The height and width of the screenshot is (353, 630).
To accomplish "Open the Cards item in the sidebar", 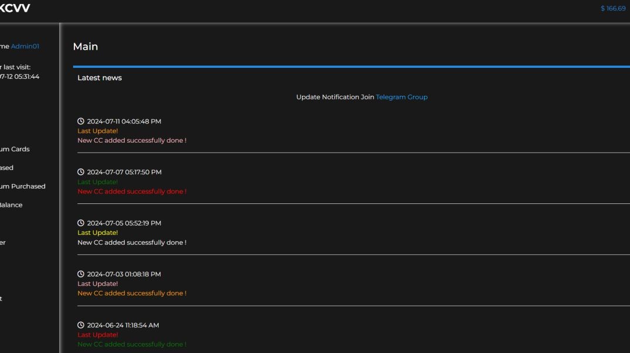I will tap(15, 149).
